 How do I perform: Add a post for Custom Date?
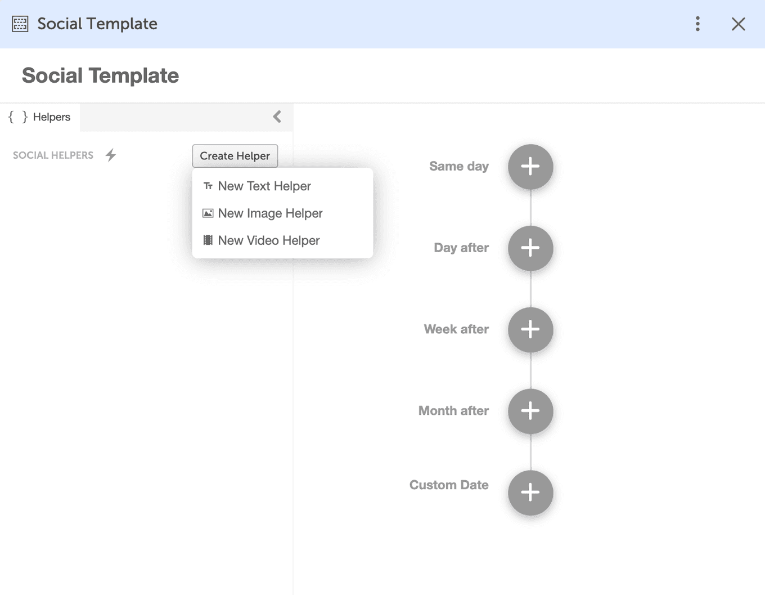pyautogui.click(x=530, y=493)
